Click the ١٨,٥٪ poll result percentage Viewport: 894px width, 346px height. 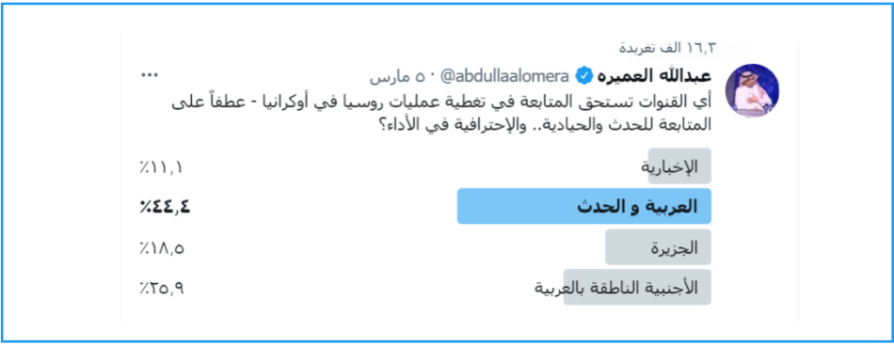point(162,248)
